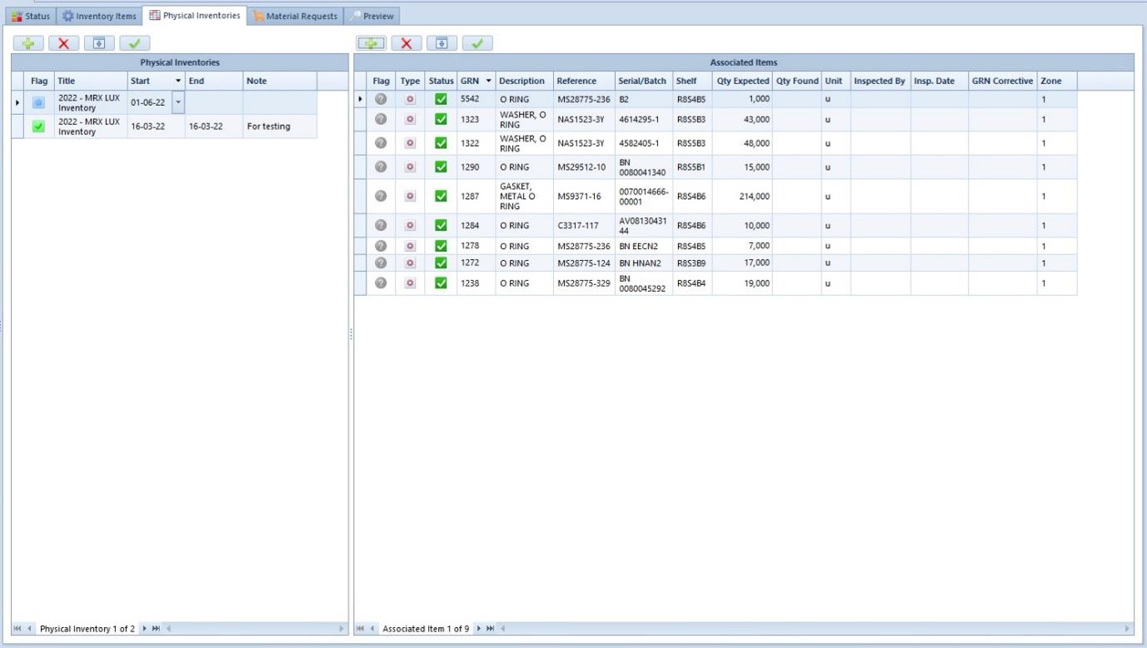Click type icon of GRN 1290 row
The image size is (1147, 648).
410,167
